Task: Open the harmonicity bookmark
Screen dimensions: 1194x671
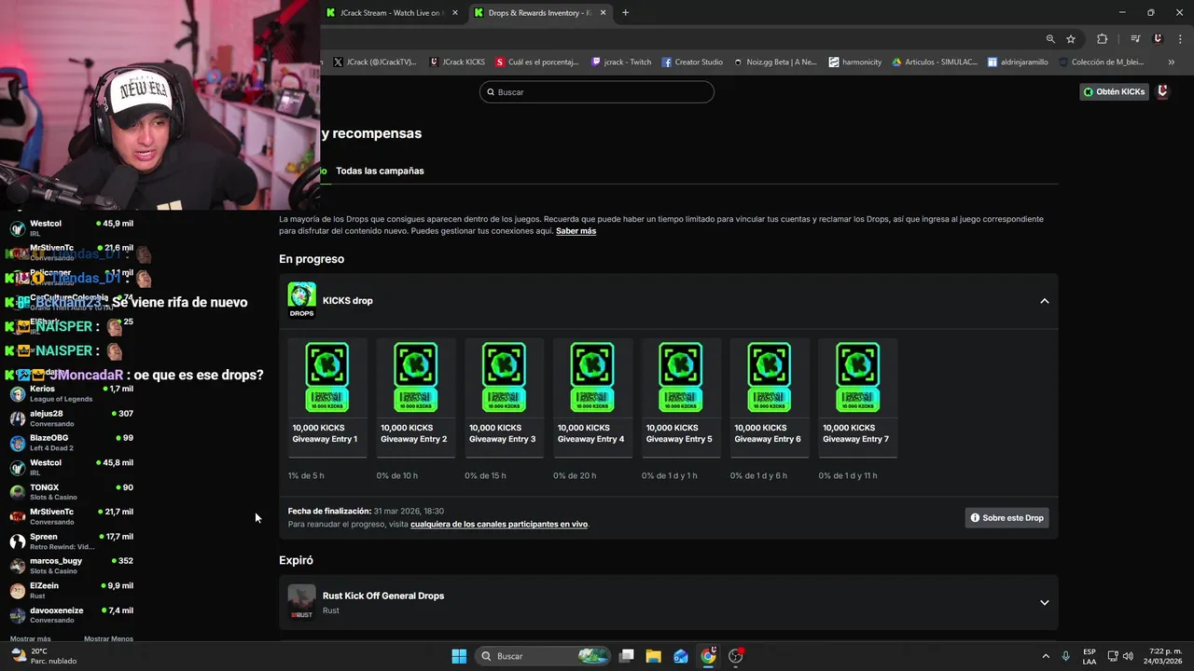Action: (x=855, y=62)
